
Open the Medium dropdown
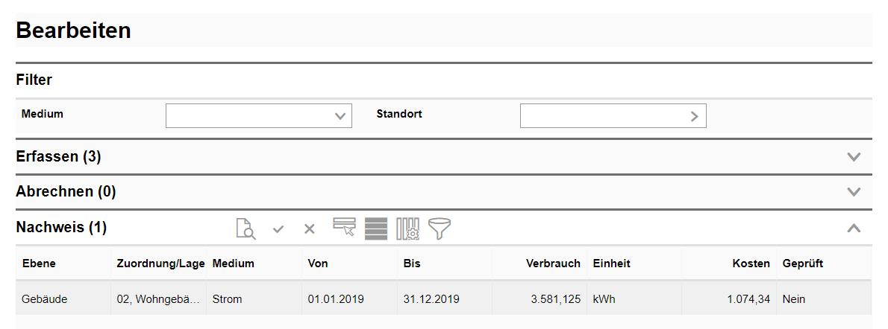[259, 116]
